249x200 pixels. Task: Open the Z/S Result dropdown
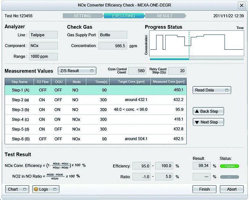tap(77, 71)
